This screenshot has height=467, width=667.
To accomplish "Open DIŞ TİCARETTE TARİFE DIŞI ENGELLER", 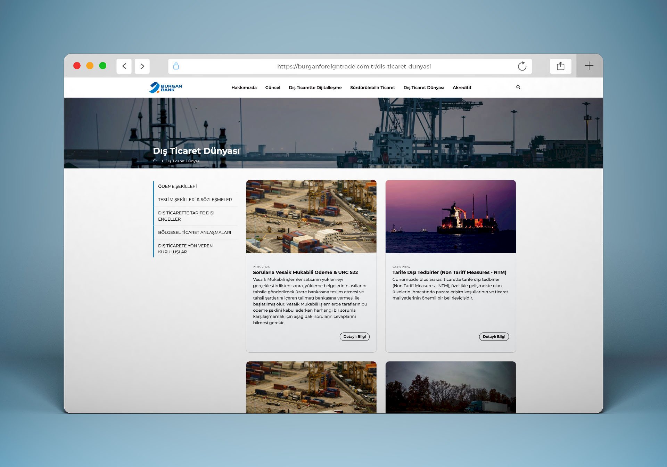I will pyautogui.click(x=196, y=216).
